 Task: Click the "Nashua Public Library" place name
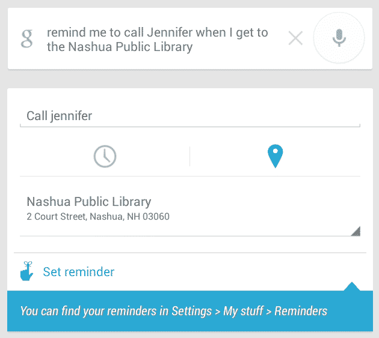89,202
